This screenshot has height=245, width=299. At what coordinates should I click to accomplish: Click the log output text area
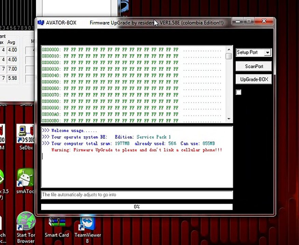click(x=137, y=157)
